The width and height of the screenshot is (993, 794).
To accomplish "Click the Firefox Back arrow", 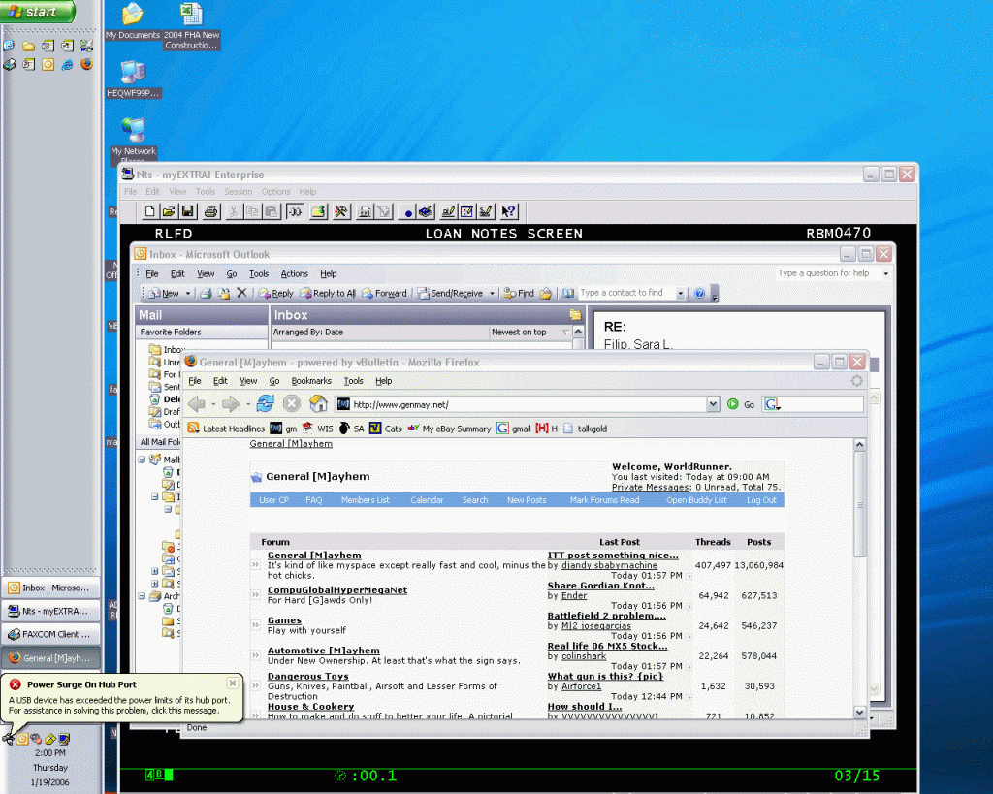I will 197,404.
